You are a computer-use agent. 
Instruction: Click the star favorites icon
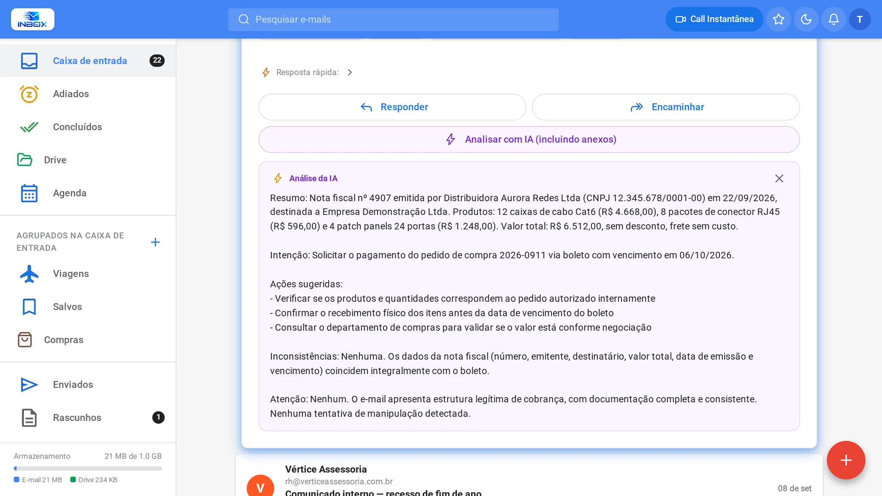tap(778, 19)
